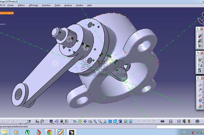Click the comment speech bubble icon
This screenshot has height=135, width=204.
pyautogui.click(x=42, y=121)
